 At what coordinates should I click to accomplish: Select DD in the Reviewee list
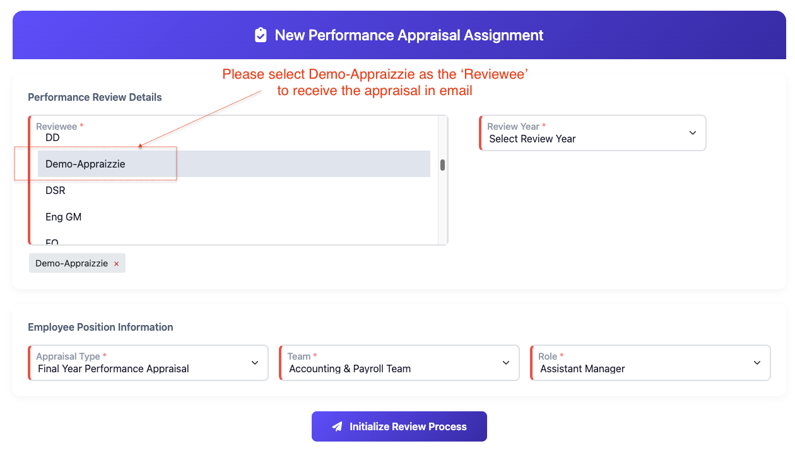pyautogui.click(x=53, y=137)
